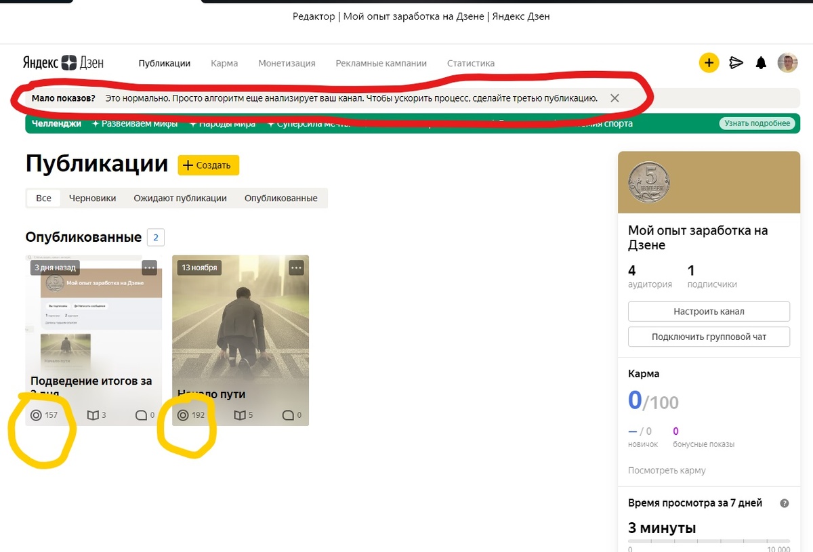The image size is (813, 552).
Task: Open the Рекламные кампании menu item
Action: coord(381,63)
